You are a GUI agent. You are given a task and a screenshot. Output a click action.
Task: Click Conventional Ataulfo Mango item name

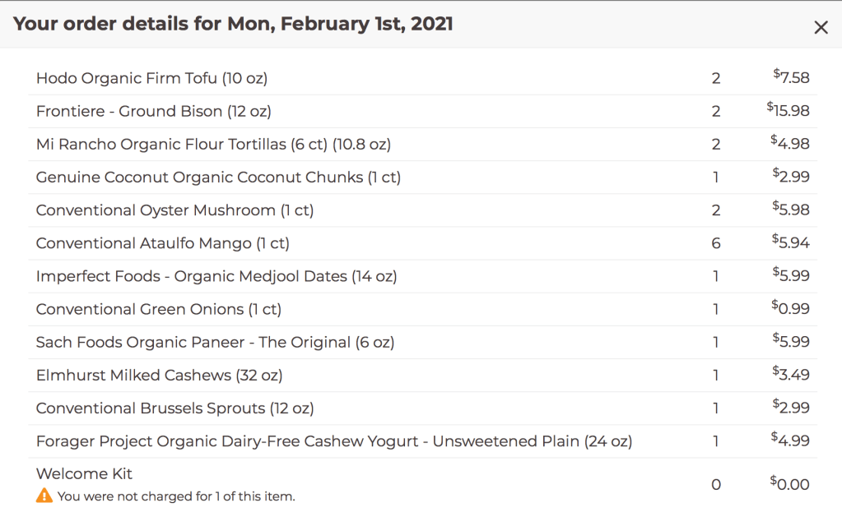click(162, 243)
